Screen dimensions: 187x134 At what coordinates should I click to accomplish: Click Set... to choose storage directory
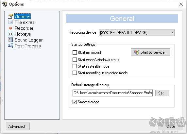pos(162,93)
